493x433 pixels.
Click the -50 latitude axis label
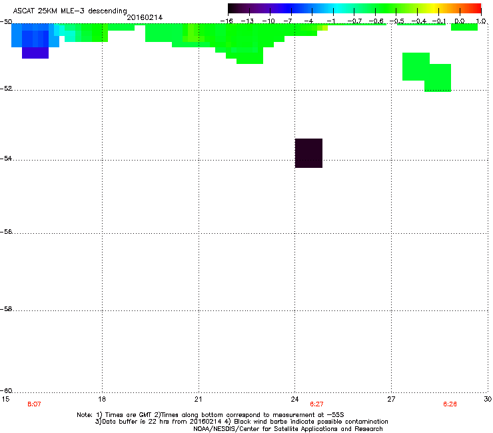point(6,22)
